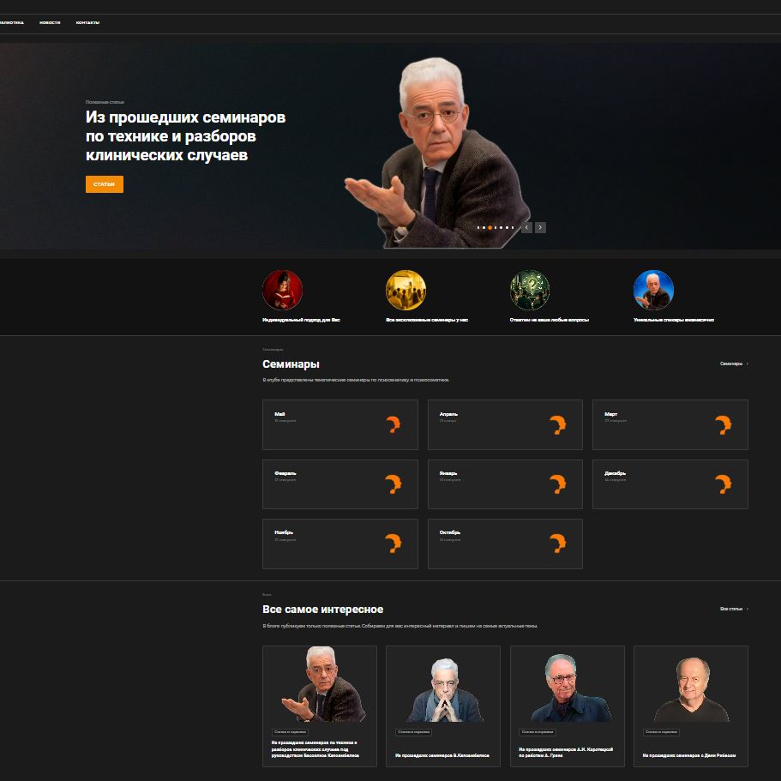Viewport: 781px width, 781px height.
Task: Open the Апрель seminar title
Action: (x=448, y=414)
